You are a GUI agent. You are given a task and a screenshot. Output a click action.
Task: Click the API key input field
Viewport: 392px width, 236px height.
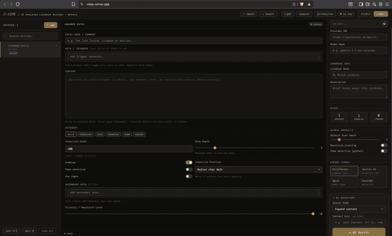(355, 24)
